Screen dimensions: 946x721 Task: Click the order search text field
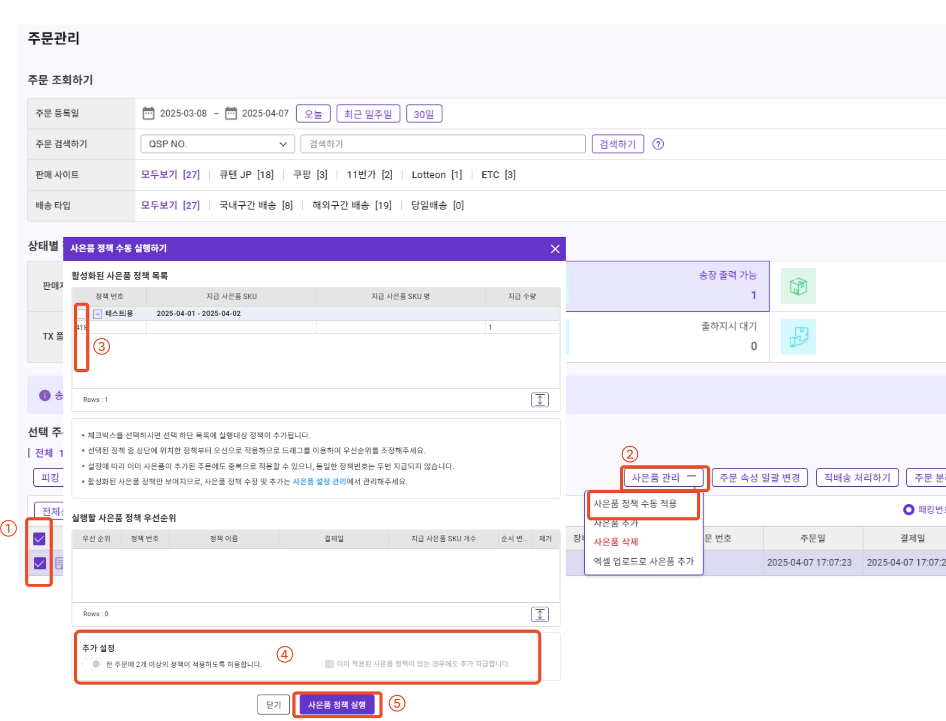pos(443,144)
